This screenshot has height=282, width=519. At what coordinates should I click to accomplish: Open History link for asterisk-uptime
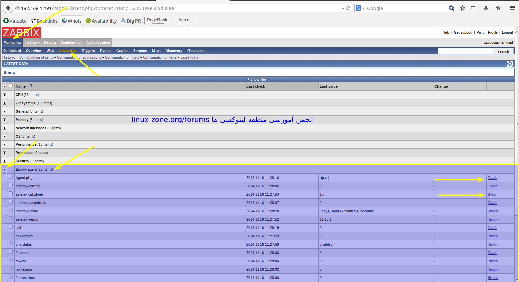(x=493, y=211)
